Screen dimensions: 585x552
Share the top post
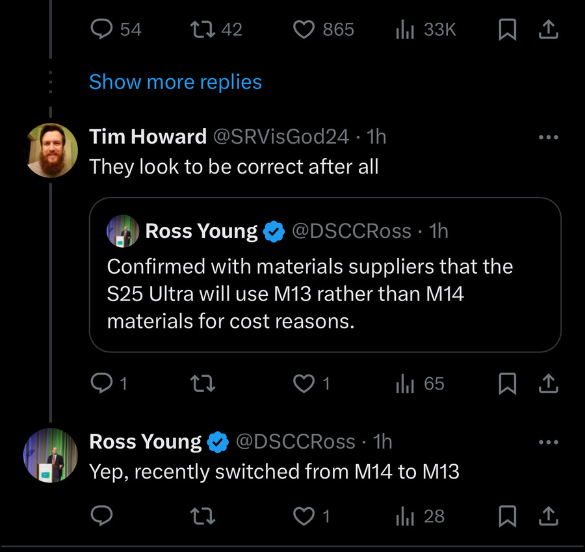(x=549, y=29)
